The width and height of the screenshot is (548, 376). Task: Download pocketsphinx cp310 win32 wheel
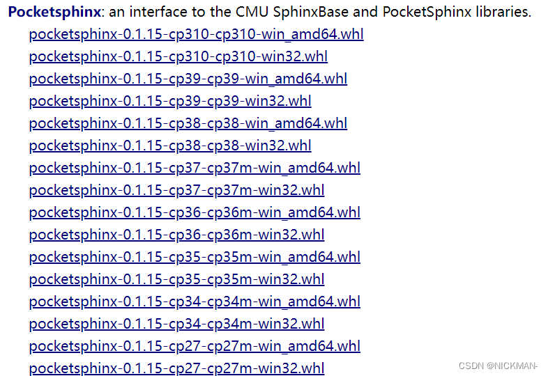178,57
